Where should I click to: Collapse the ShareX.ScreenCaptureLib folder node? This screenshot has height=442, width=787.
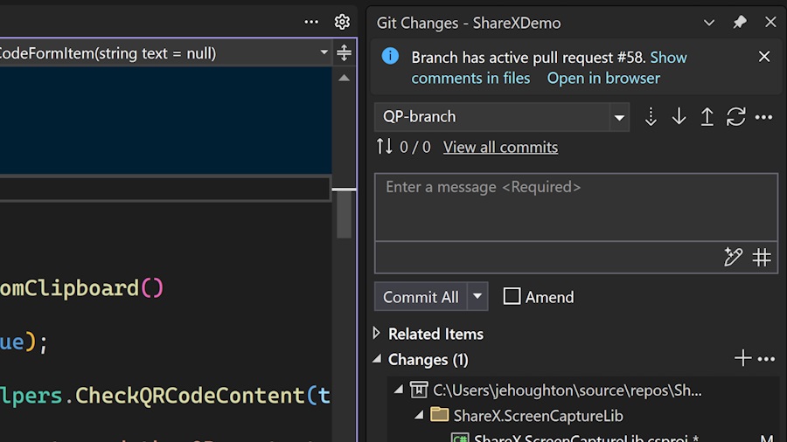(418, 415)
